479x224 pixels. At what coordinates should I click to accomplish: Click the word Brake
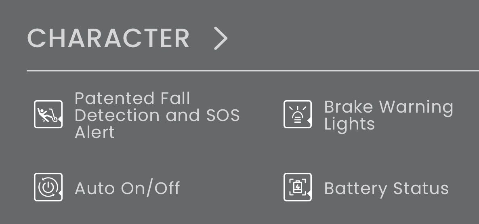[348, 107]
